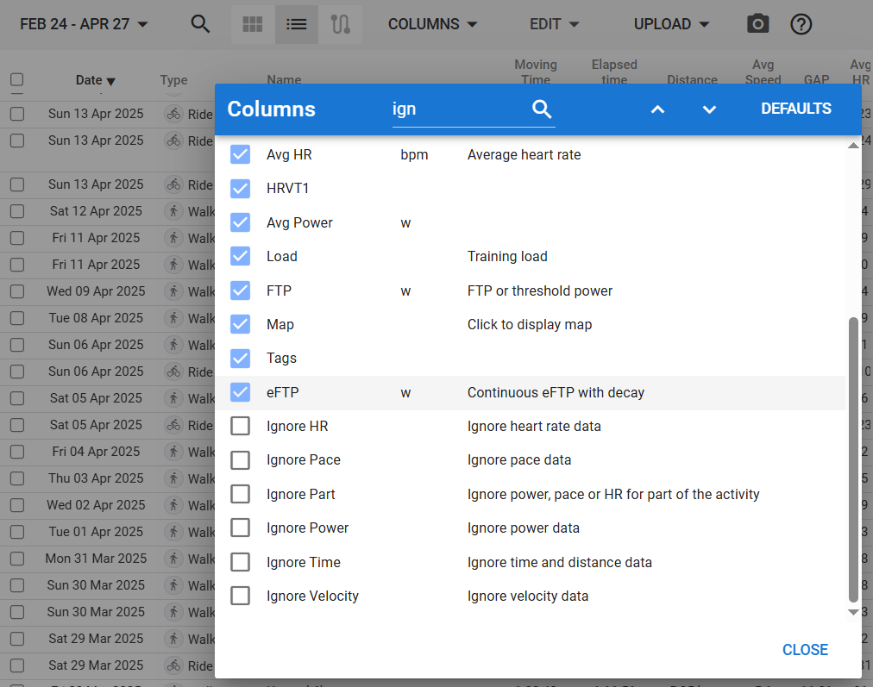Viewport: 873px width, 687px height.
Task: Open the UPLOAD dropdown menu
Action: (671, 24)
